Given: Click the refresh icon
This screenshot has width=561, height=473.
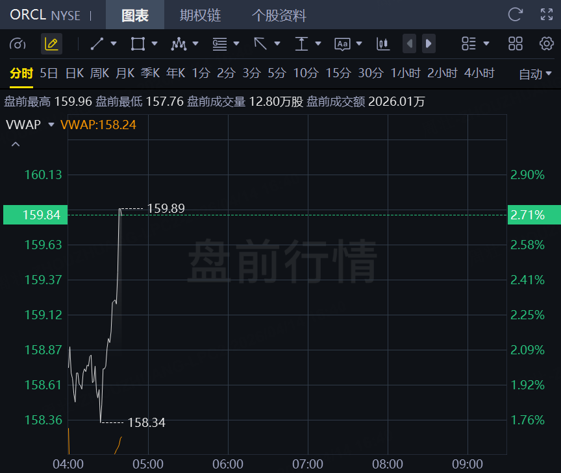Looking at the screenshot, I should click(x=515, y=15).
